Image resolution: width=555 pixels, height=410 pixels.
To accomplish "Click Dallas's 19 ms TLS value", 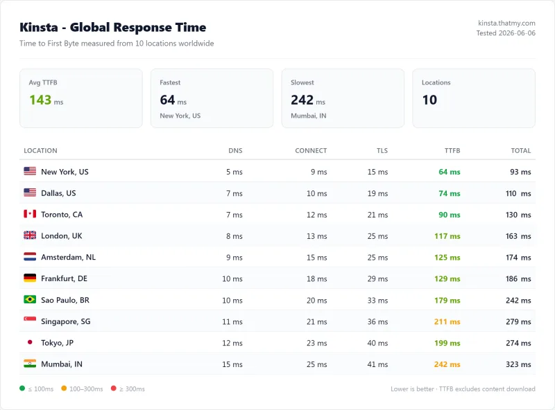I will pyautogui.click(x=377, y=193).
